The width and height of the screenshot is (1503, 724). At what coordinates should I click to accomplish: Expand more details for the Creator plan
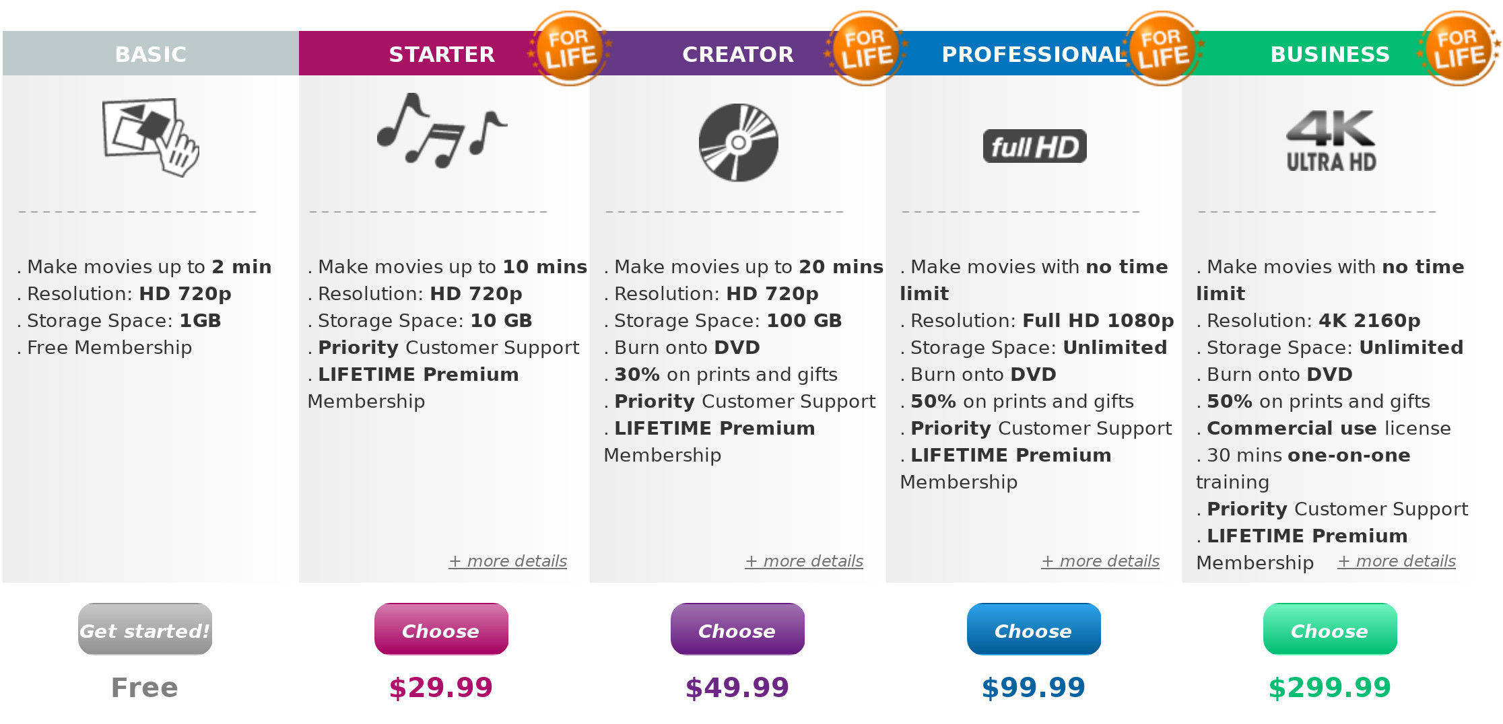(804, 561)
